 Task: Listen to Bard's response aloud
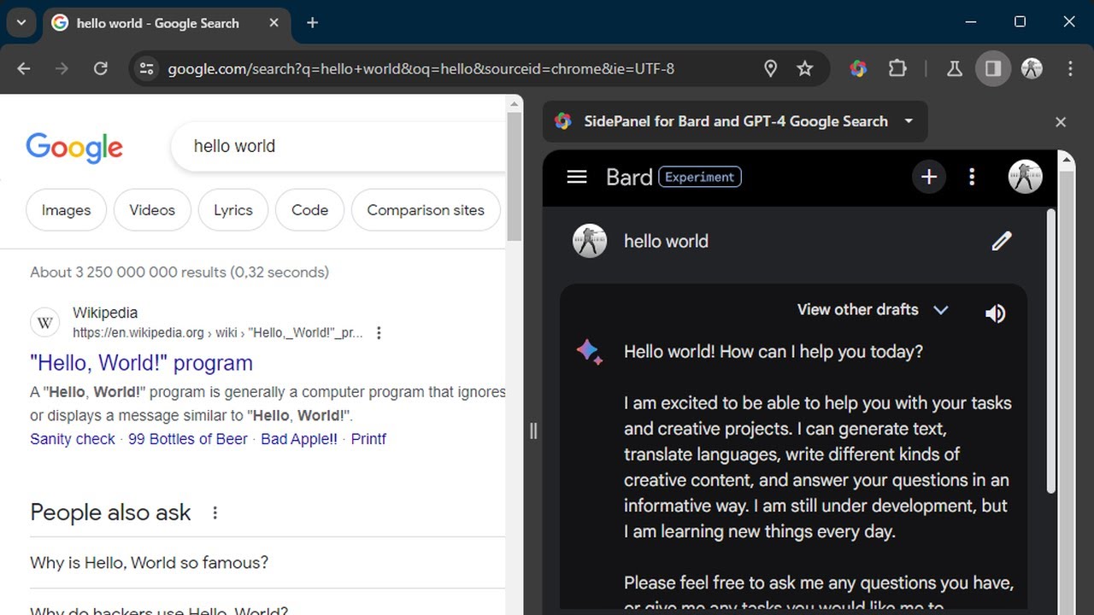995,313
